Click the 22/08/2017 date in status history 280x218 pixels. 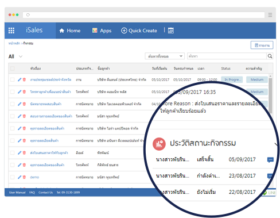click(242, 192)
